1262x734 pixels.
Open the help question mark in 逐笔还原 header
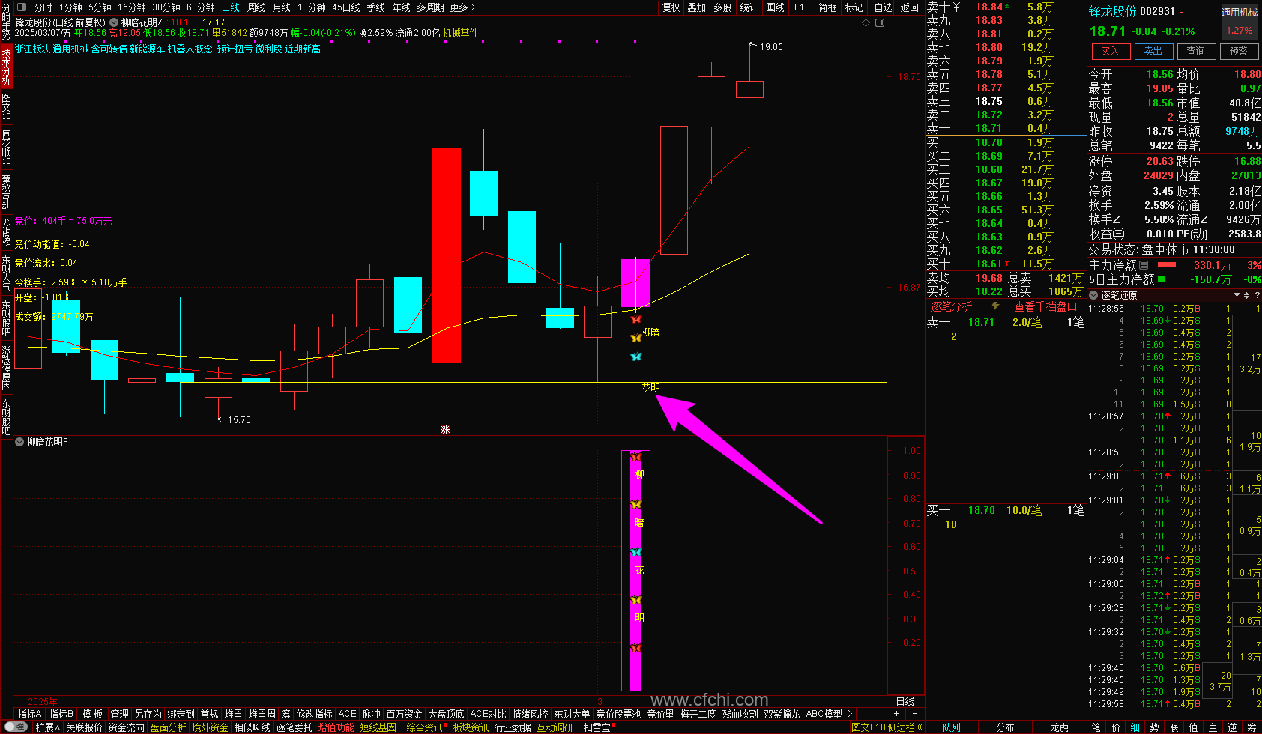coord(1257,295)
